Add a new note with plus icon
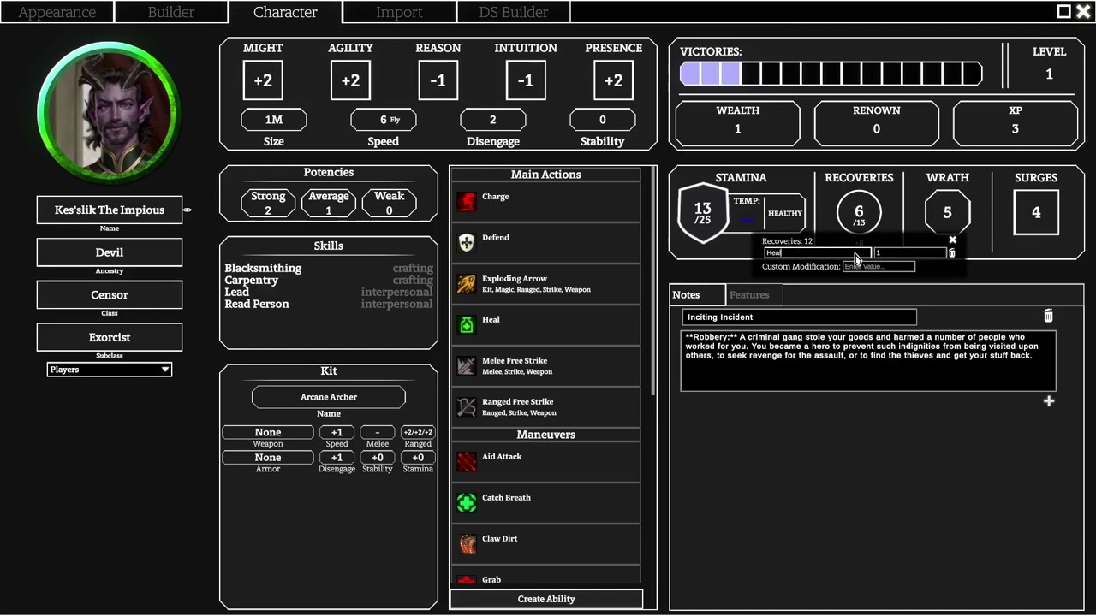Viewport: 1096px width, 616px height. 1049,401
